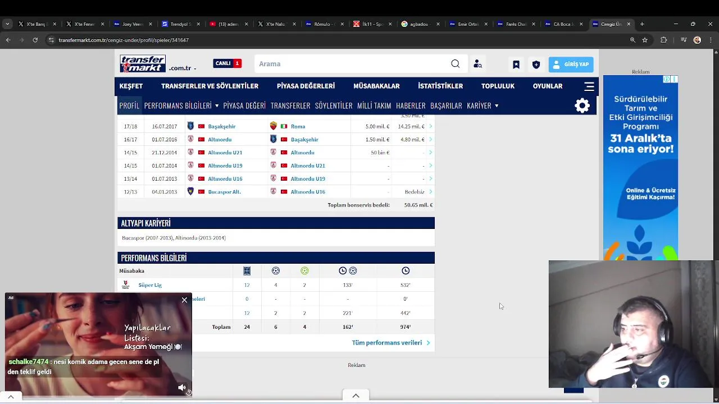Image resolution: width=719 pixels, height=404 pixels.
Task: Open the hamburger menu icon
Action: pos(589,86)
